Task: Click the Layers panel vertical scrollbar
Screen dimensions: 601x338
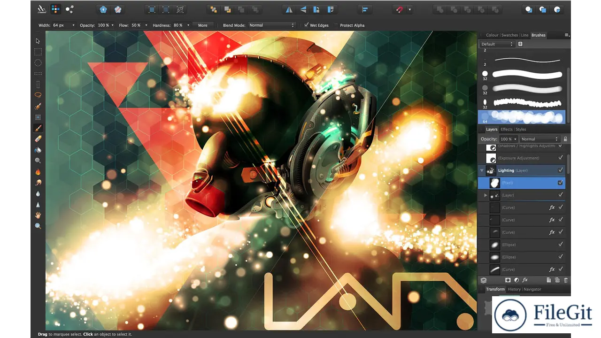Action: (569, 164)
